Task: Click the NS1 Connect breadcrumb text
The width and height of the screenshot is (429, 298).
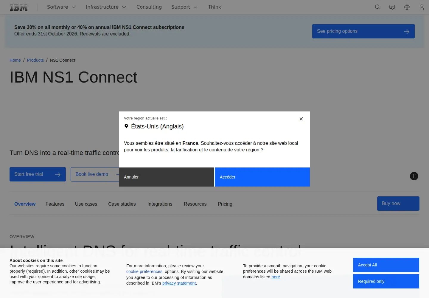Action: click(x=63, y=60)
